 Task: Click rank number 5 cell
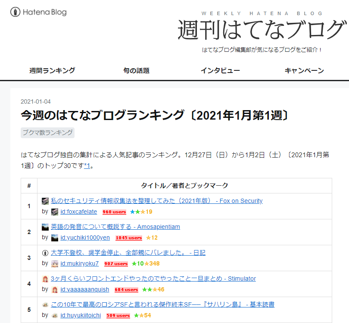click(x=29, y=310)
